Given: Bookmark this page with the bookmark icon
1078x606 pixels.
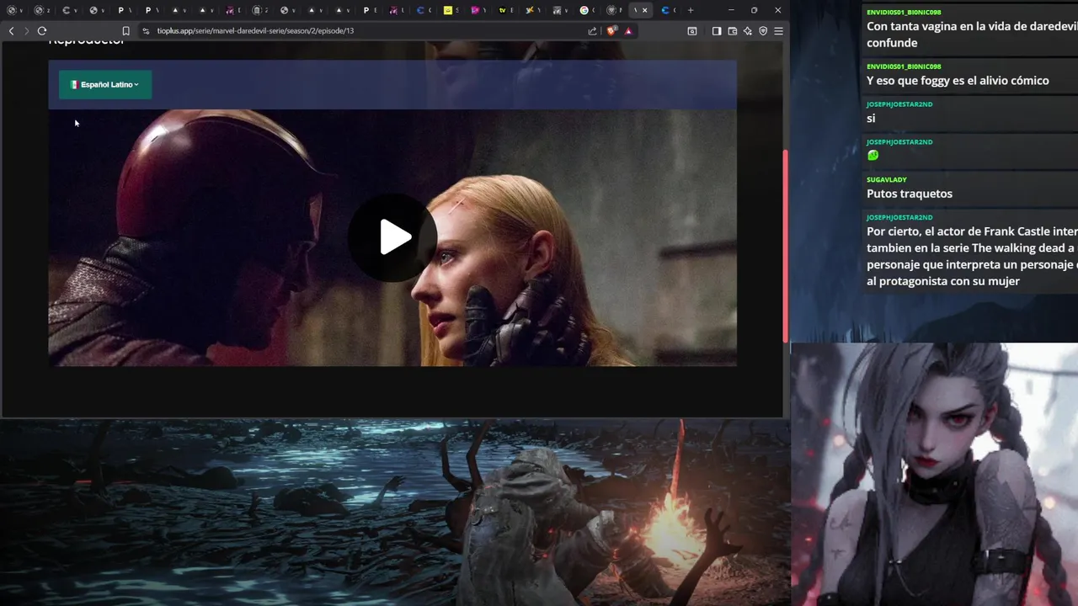Looking at the screenshot, I should pyautogui.click(x=125, y=31).
